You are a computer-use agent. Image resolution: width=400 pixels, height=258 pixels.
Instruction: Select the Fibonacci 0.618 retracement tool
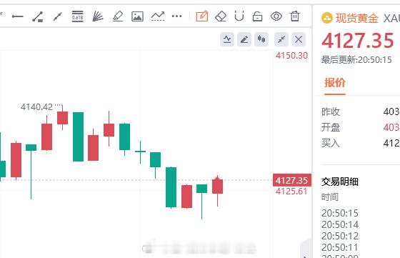coord(77,16)
